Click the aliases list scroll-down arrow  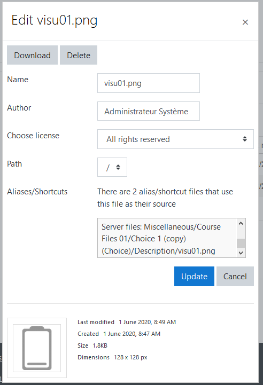pyautogui.click(x=241, y=253)
